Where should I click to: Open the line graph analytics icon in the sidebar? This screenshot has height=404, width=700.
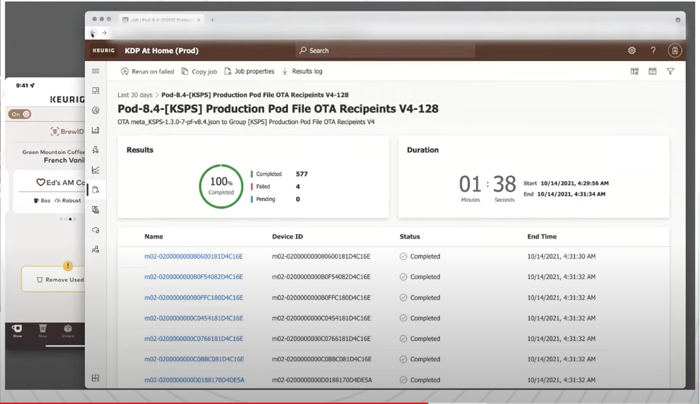pyautogui.click(x=96, y=170)
